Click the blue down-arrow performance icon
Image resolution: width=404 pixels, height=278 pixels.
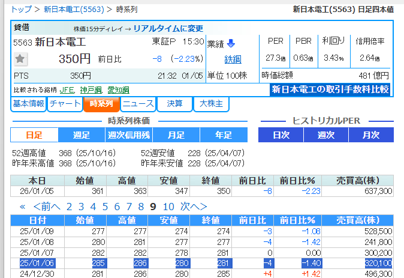click(x=231, y=43)
